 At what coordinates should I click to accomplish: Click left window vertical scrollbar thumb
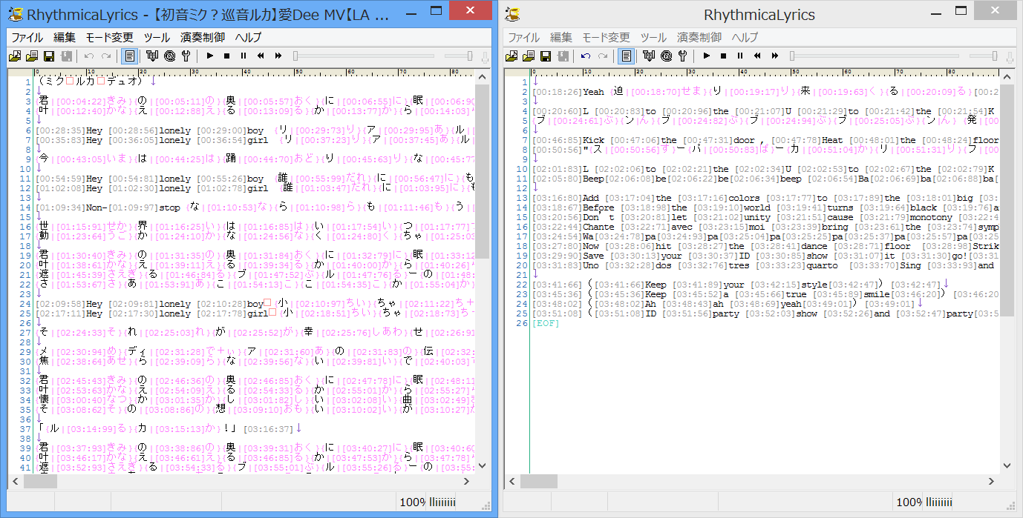tap(482, 172)
